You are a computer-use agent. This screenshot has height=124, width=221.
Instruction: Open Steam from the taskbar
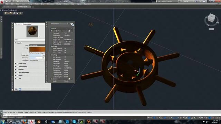(x=10, y=122)
